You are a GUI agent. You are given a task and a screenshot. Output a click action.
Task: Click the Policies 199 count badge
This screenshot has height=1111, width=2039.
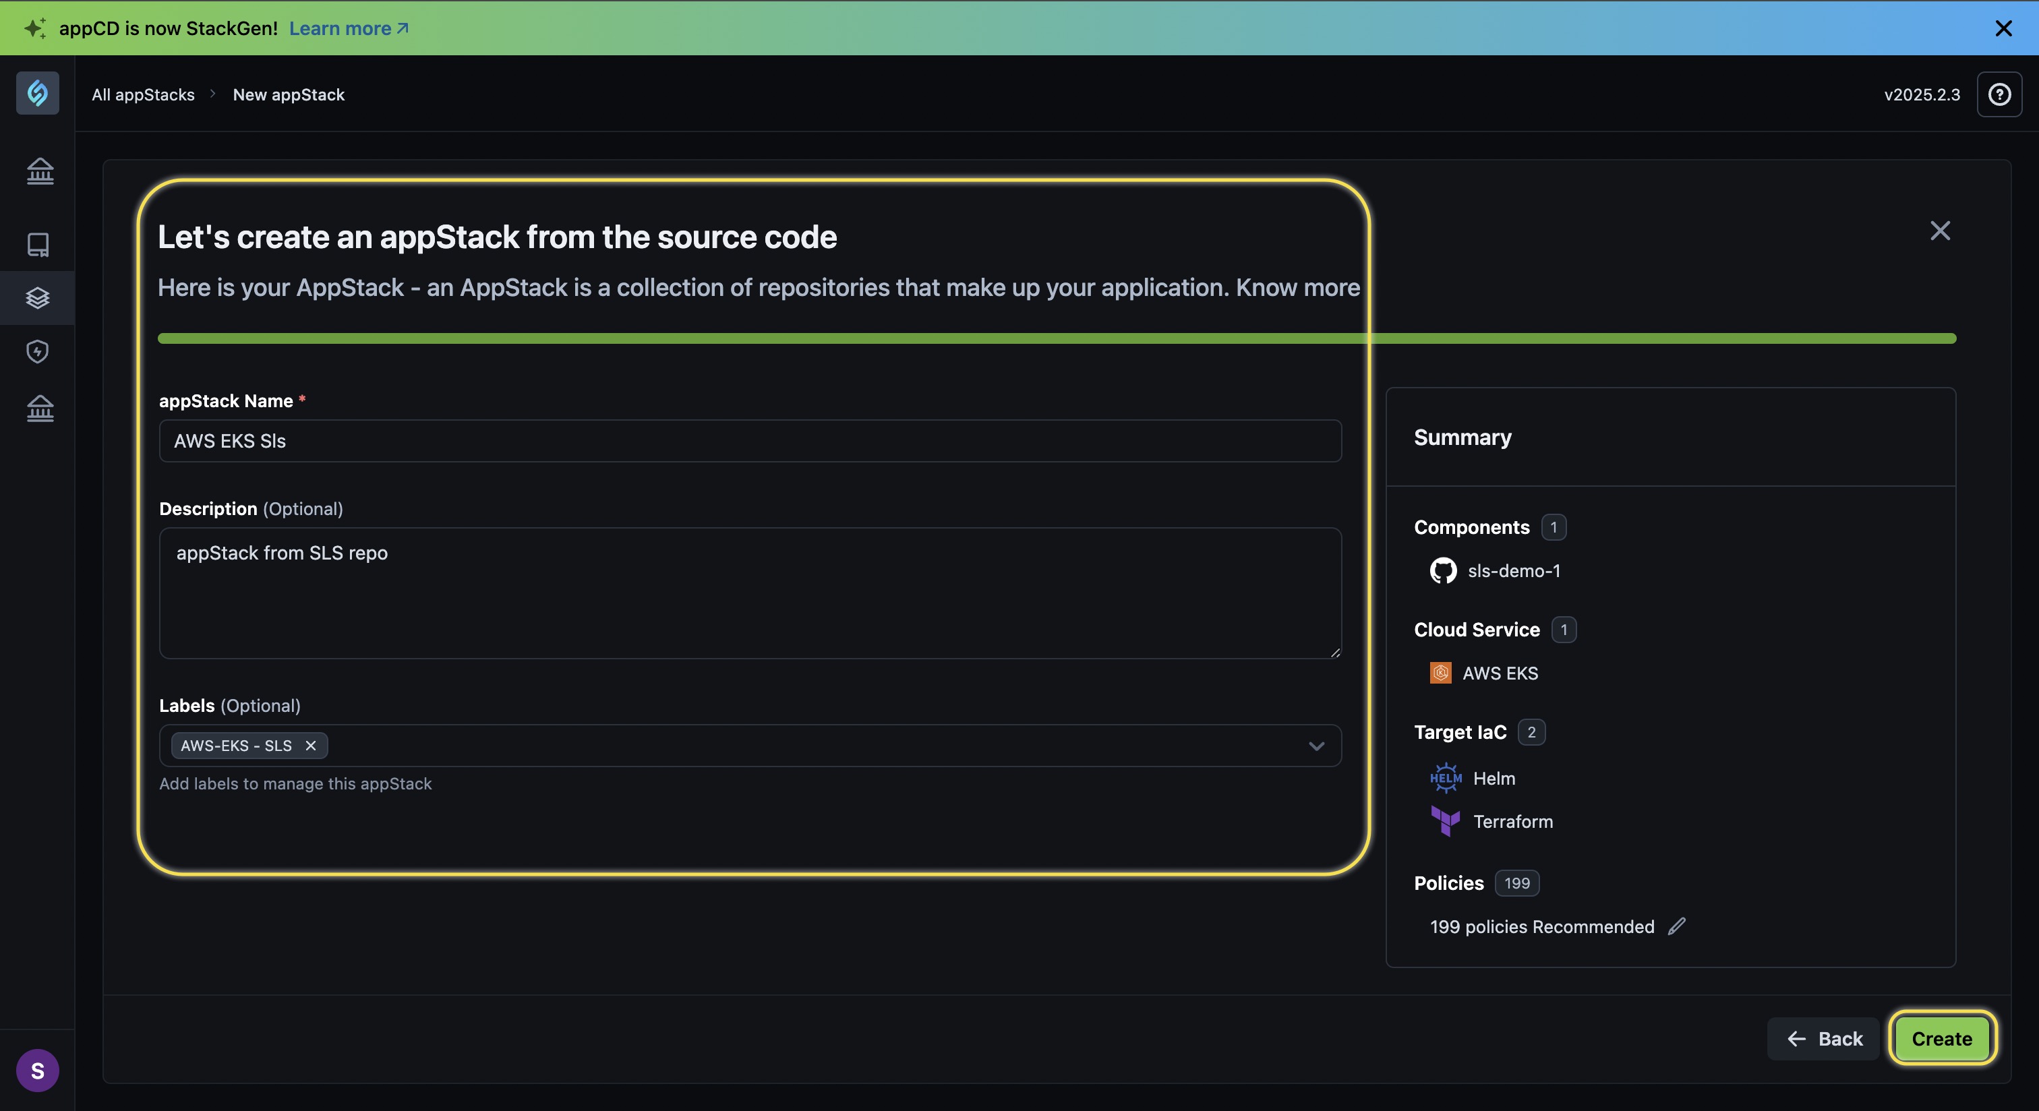coord(1516,883)
